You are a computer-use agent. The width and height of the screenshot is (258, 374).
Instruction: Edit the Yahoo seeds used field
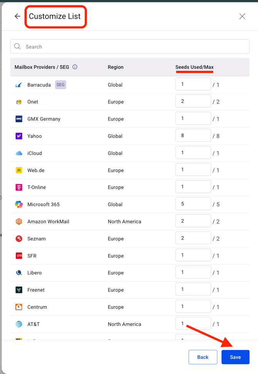[193, 136]
